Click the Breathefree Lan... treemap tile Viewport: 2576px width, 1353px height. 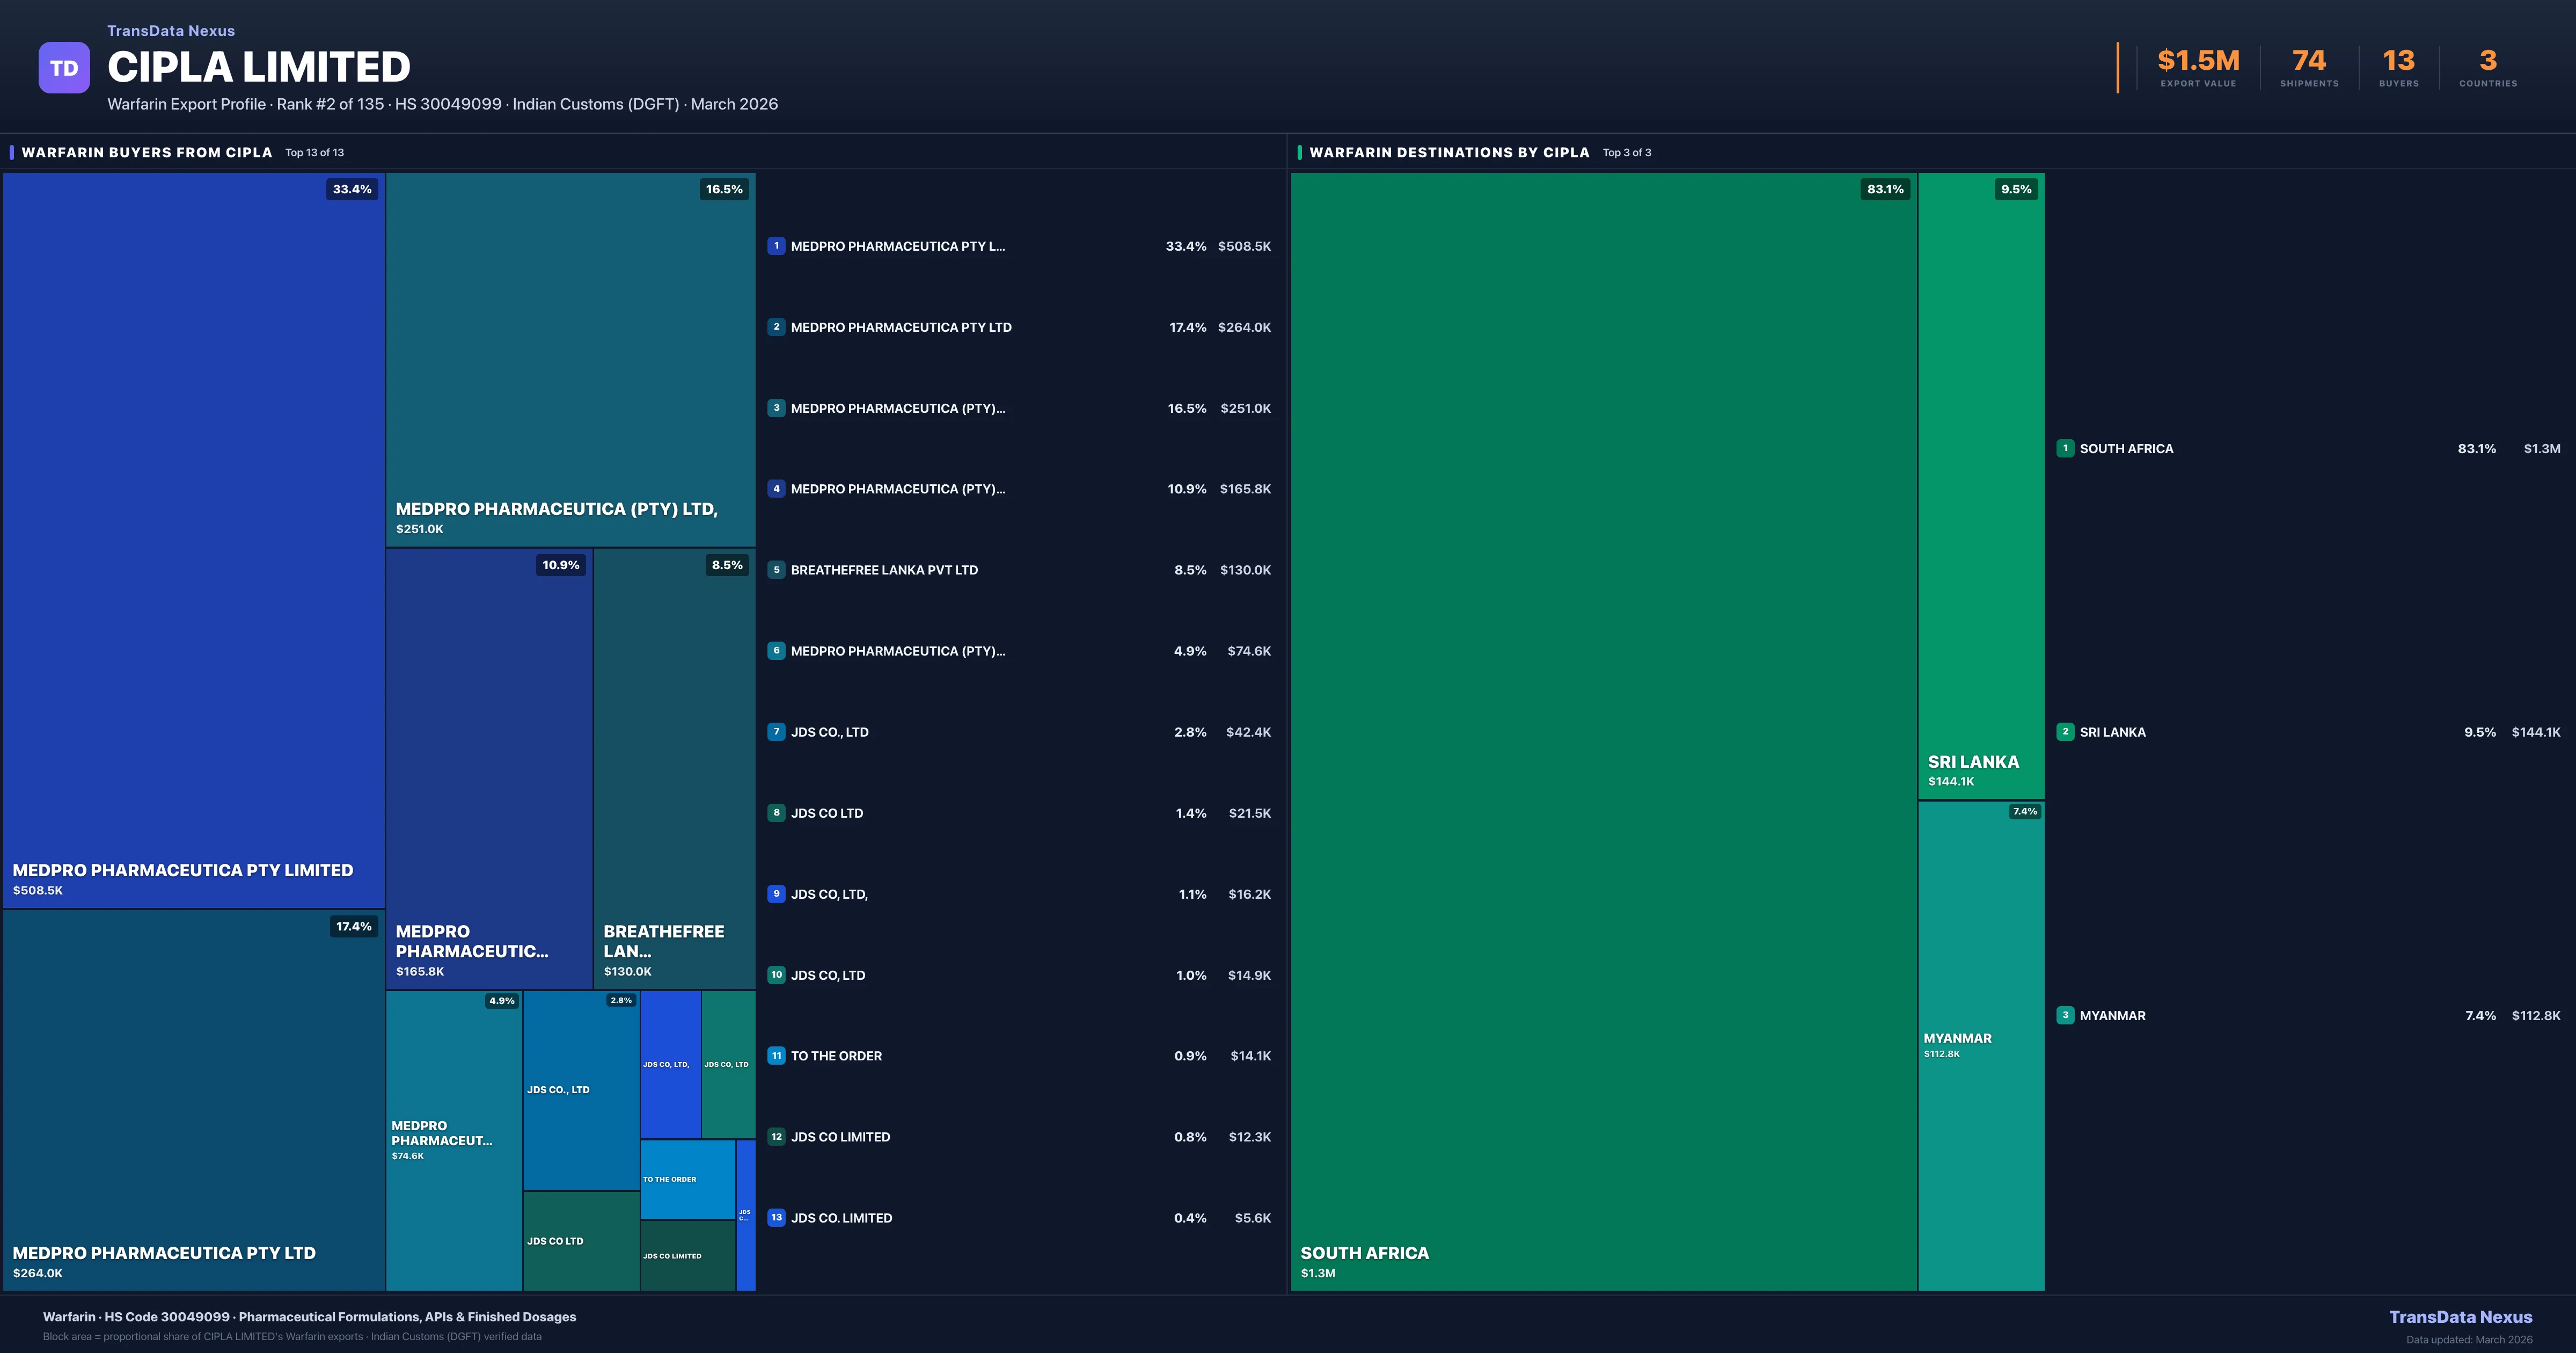tap(674, 768)
